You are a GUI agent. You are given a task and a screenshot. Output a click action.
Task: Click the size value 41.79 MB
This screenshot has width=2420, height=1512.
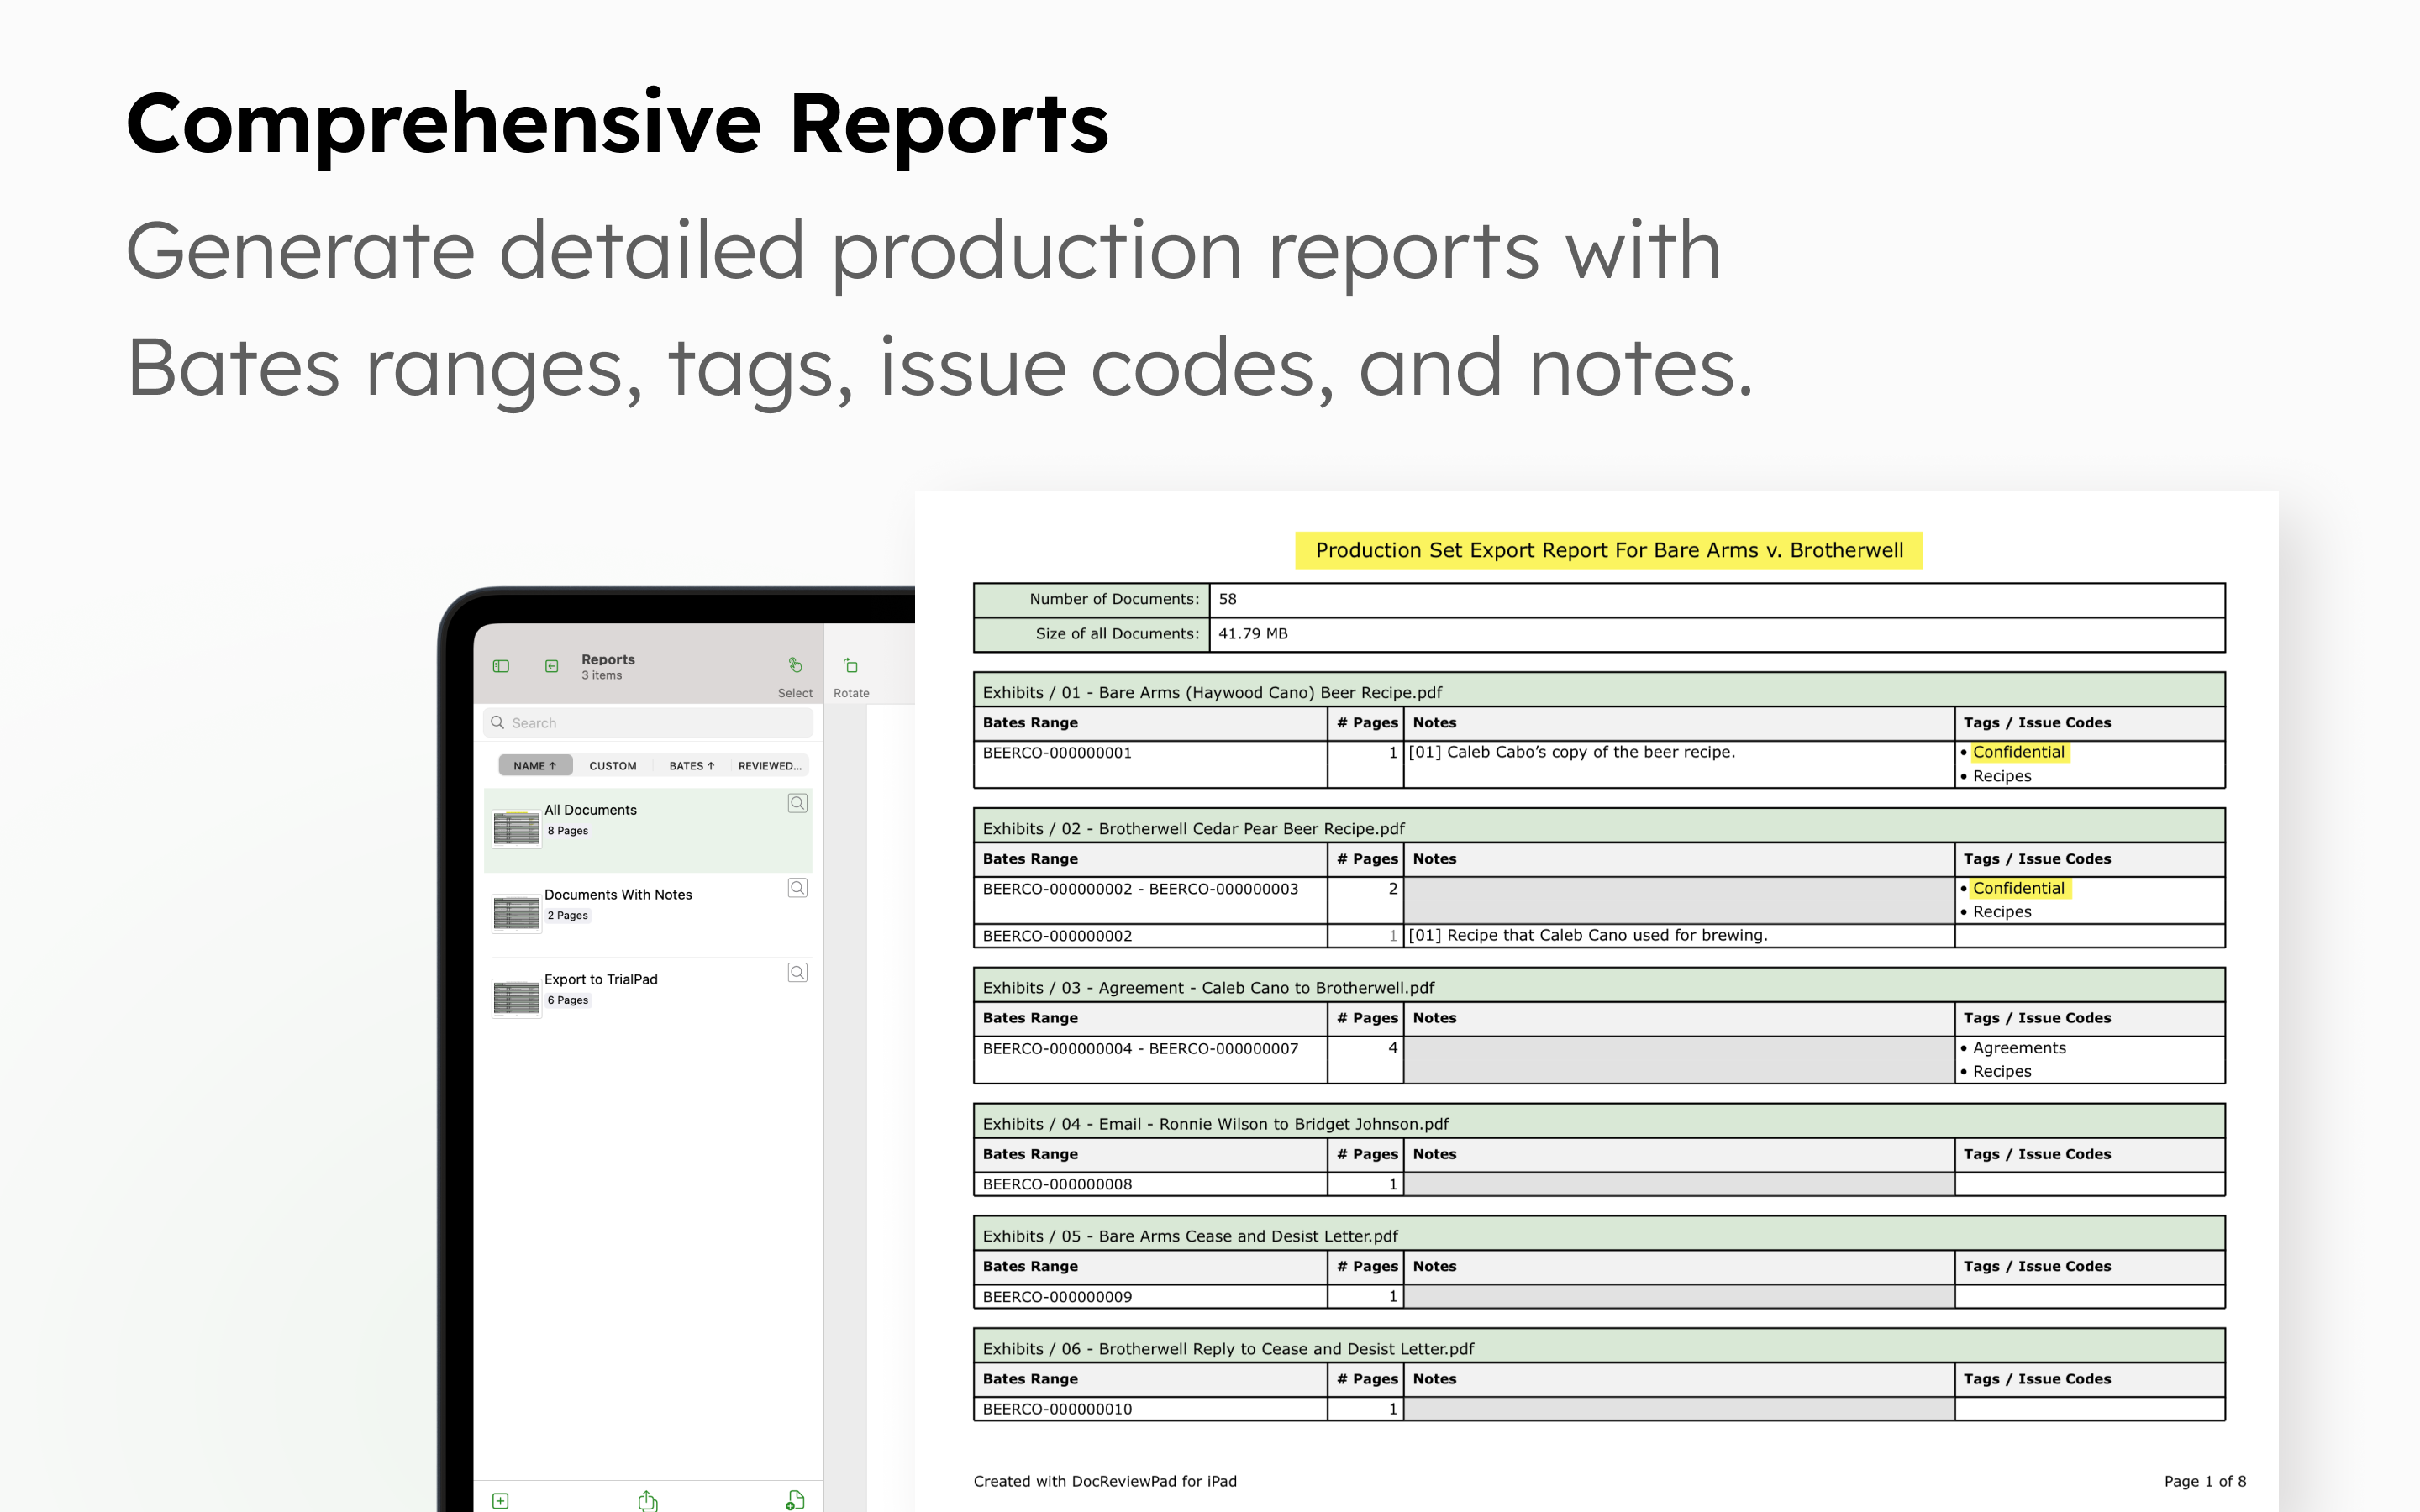1252,633
